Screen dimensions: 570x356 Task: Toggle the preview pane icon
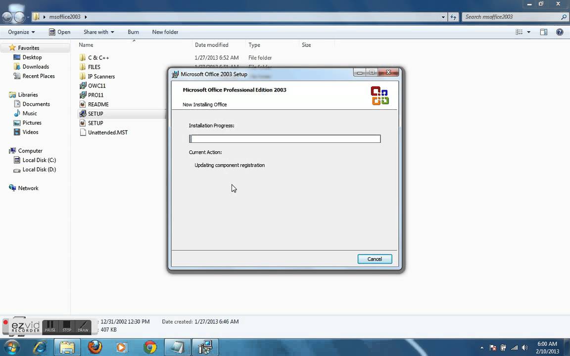543,32
